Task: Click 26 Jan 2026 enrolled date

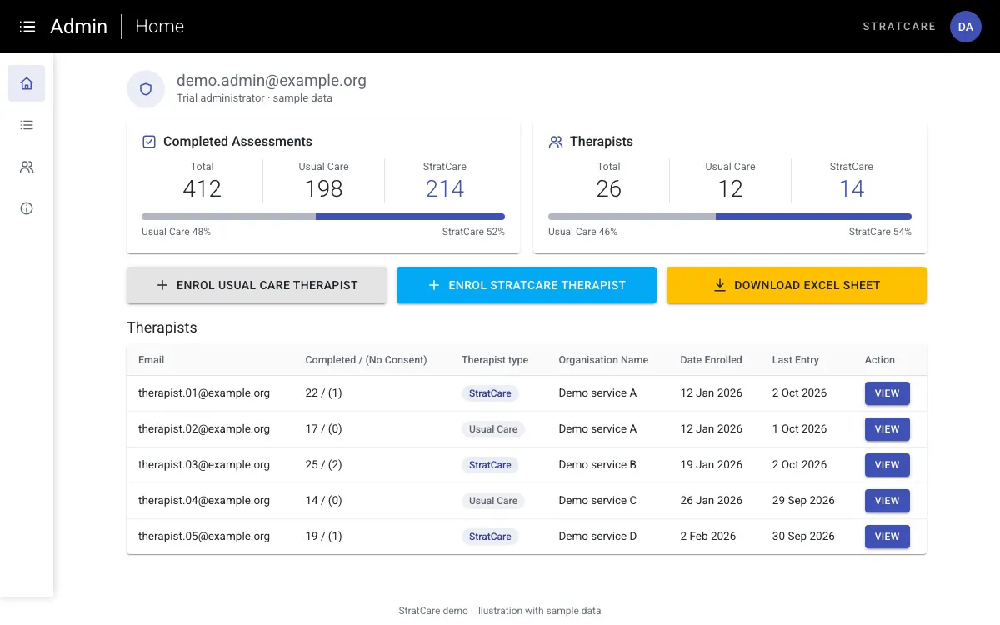Action: pos(711,501)
